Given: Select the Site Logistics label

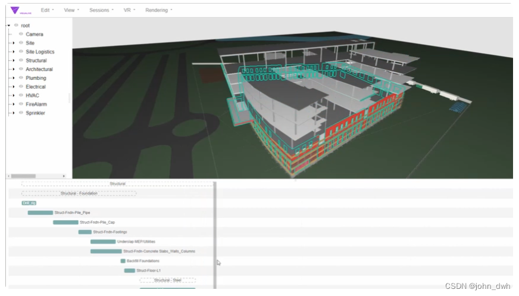Looking at the screenshot, I should click(x=40, y=52).
